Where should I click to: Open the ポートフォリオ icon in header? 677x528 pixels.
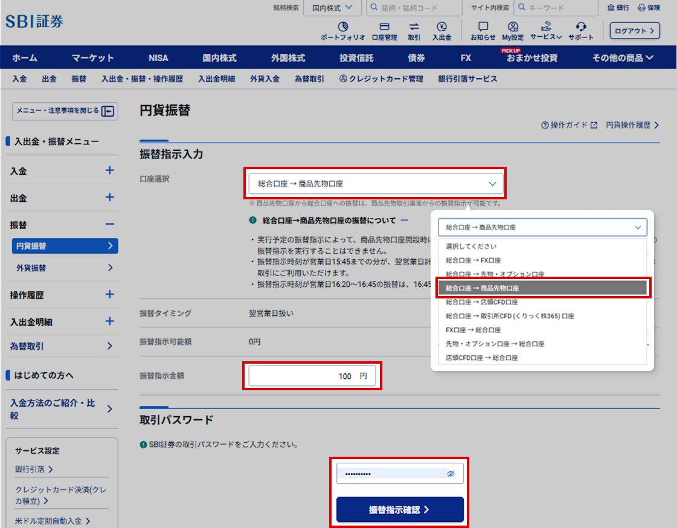coord(343,27)
